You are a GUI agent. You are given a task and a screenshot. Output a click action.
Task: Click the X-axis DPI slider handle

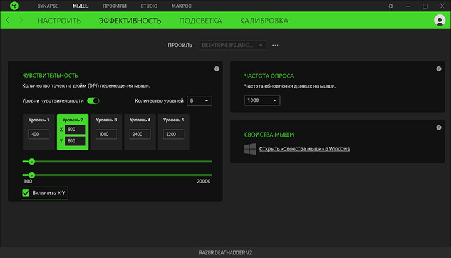pos(32,162)
